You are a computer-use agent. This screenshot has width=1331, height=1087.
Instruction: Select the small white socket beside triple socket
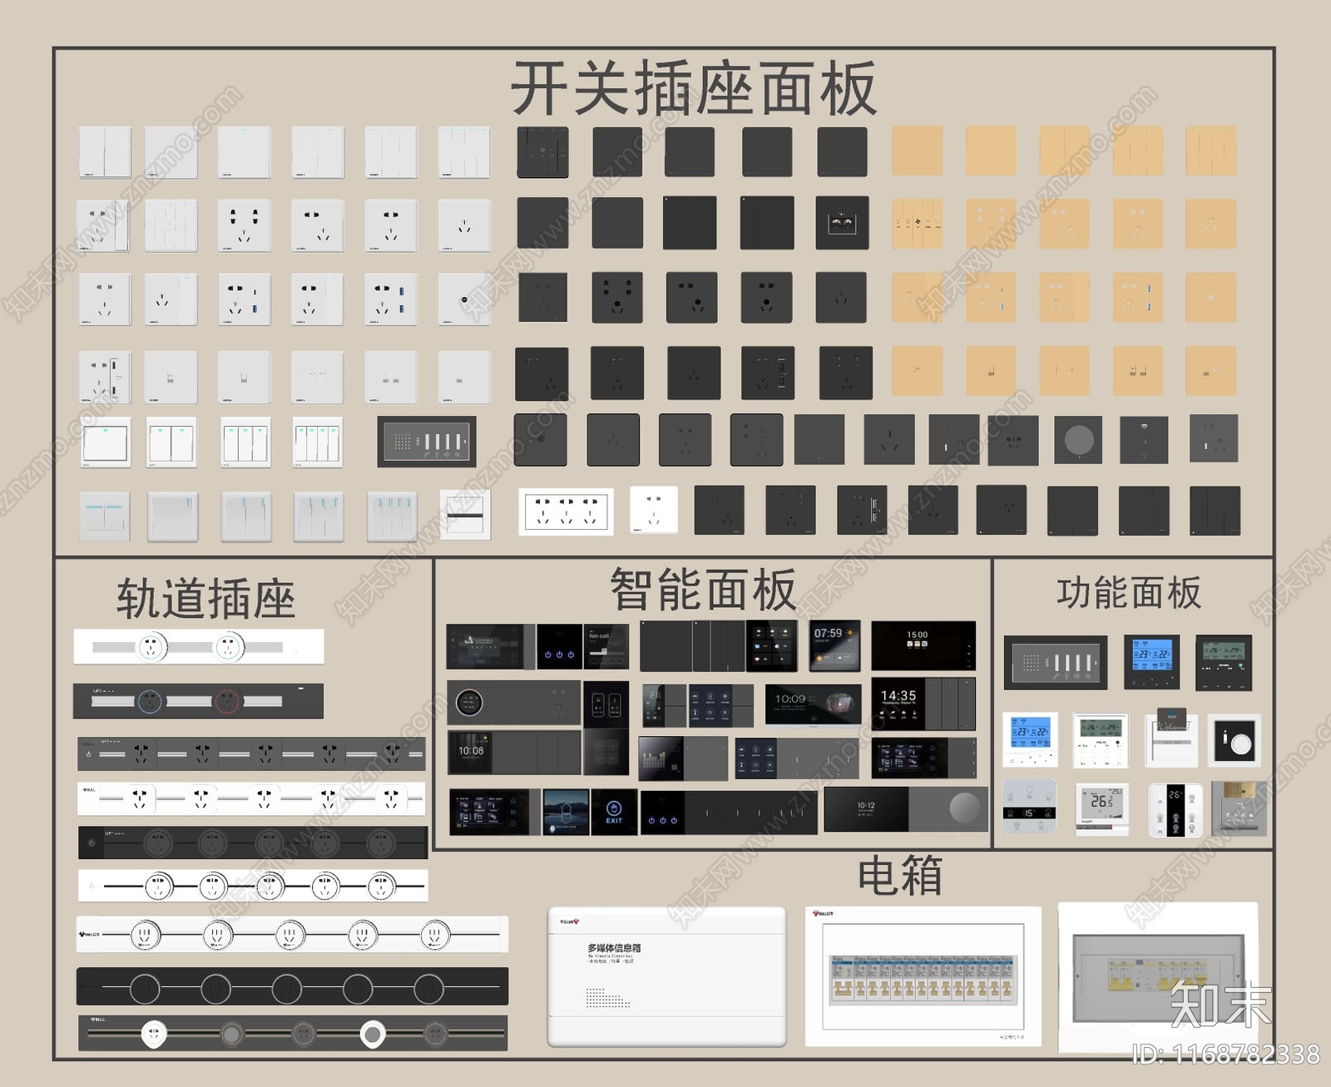654,510
